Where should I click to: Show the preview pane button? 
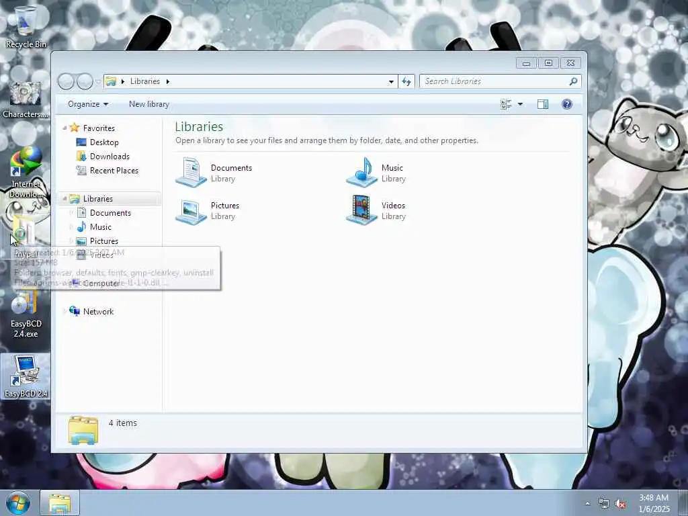[x=543, y=104]
